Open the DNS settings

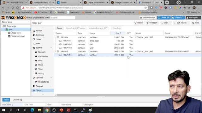tap(40, 61)
